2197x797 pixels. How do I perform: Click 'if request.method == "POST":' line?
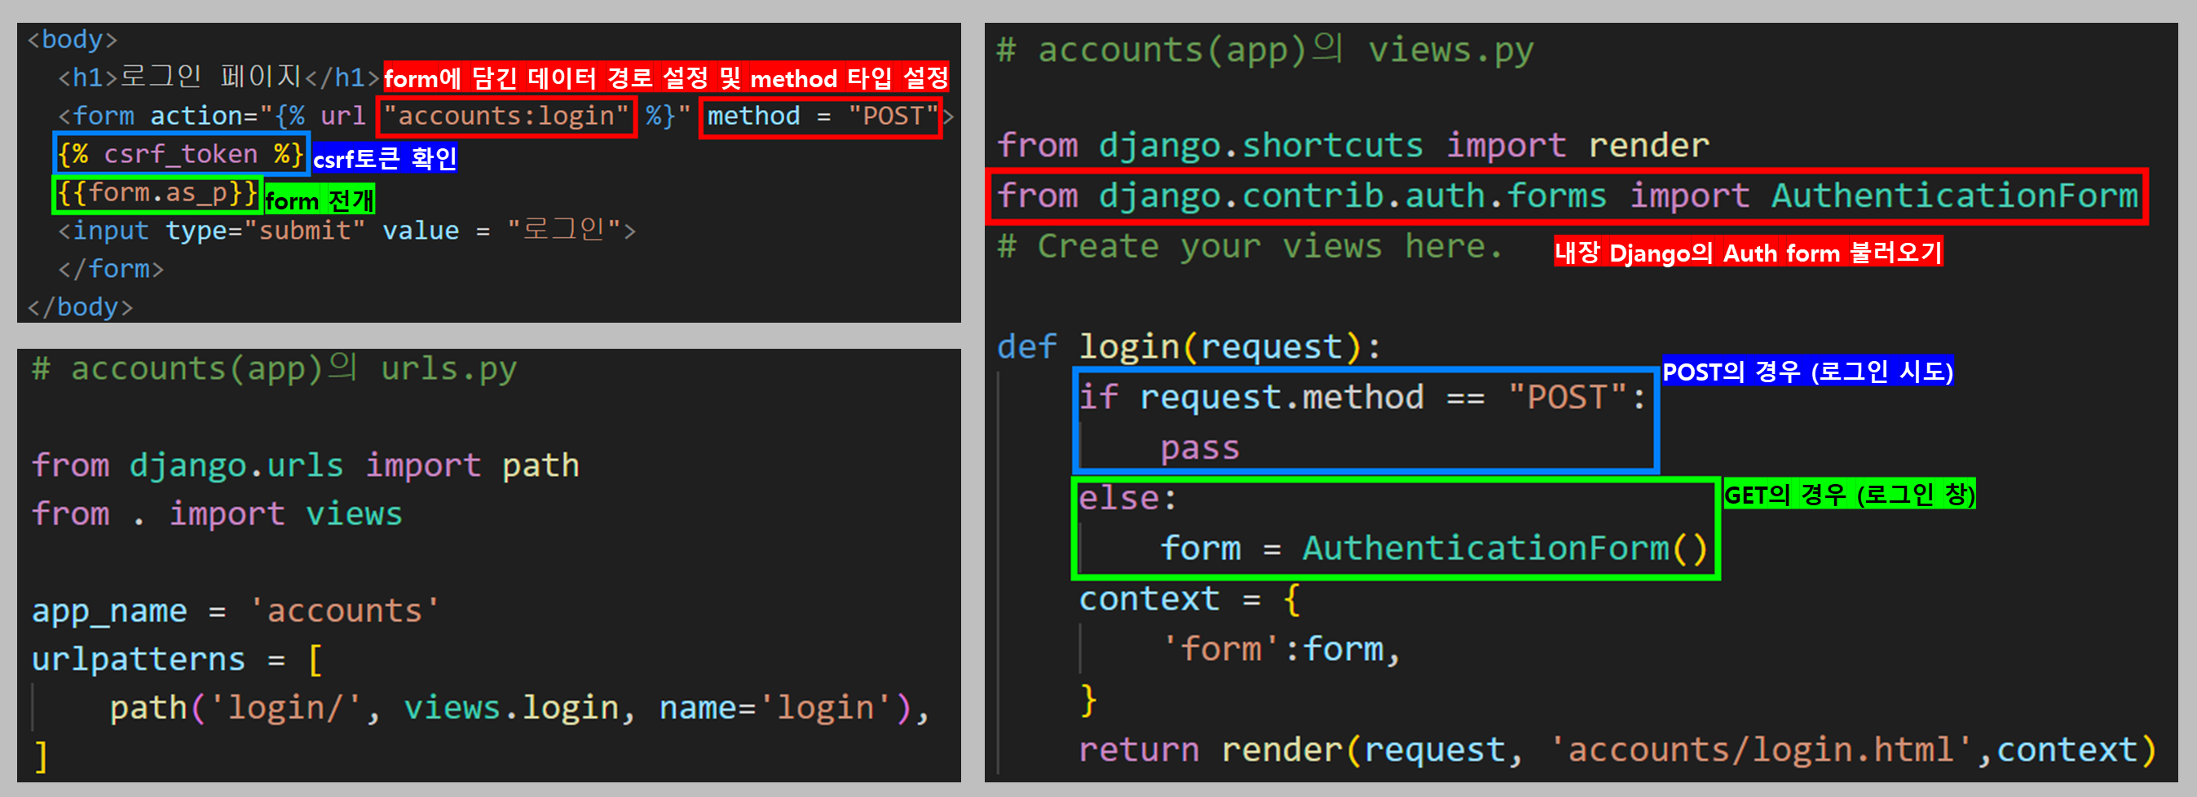(1362, 397)
